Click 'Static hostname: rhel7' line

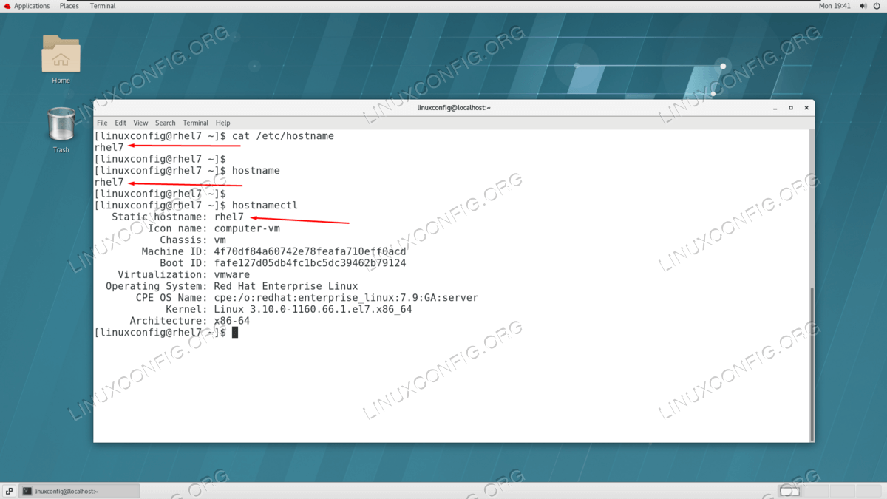coord(177,217)
